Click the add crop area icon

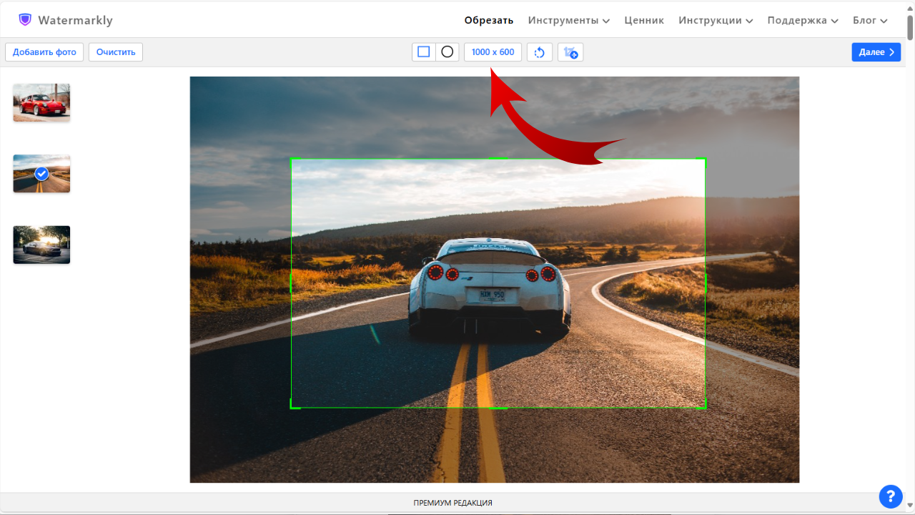click(x=570, y=52)
